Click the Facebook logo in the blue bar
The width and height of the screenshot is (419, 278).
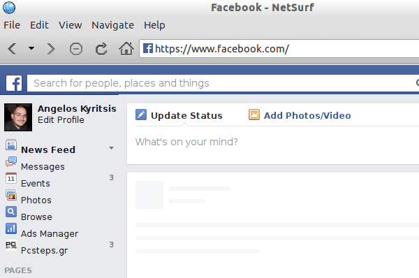[14, 83]
